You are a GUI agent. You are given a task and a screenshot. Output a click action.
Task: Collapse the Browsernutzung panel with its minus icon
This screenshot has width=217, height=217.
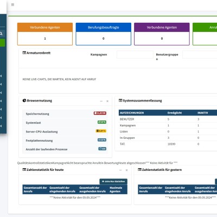tap(101, 101)
